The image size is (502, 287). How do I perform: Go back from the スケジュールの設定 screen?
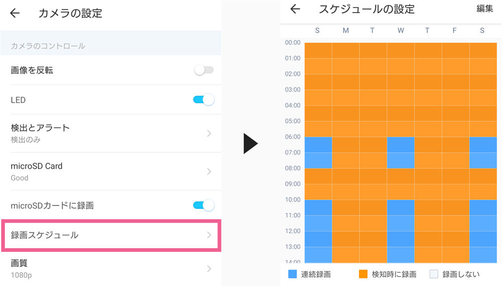295,9
